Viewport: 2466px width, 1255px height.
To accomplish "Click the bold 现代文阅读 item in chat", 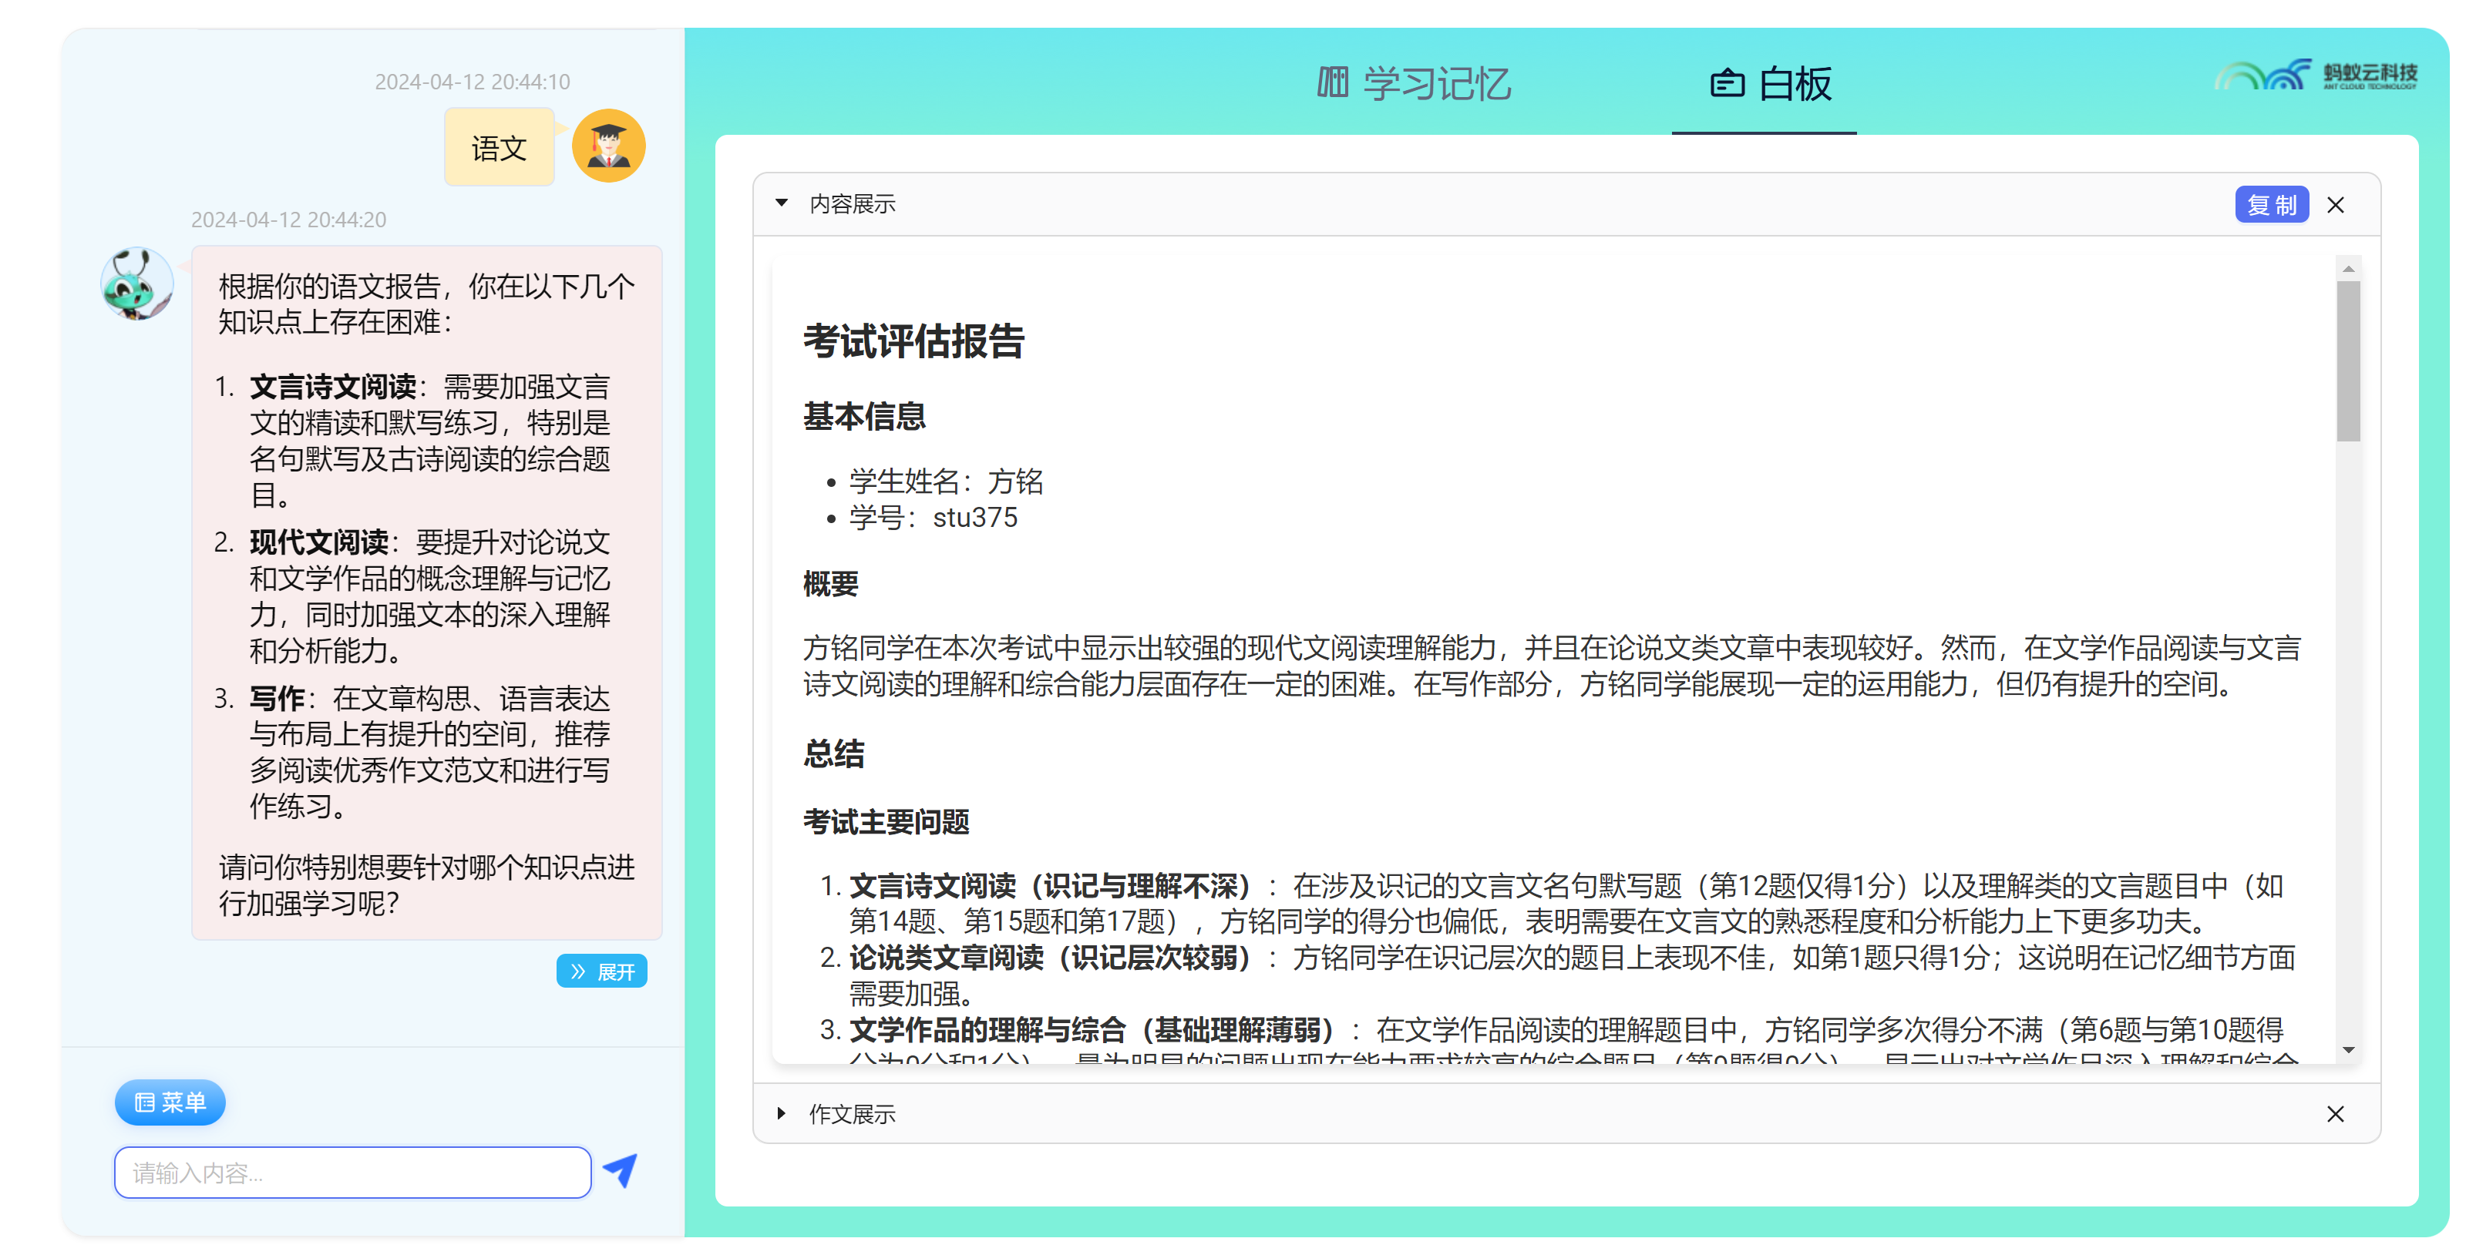I will 319,542.
